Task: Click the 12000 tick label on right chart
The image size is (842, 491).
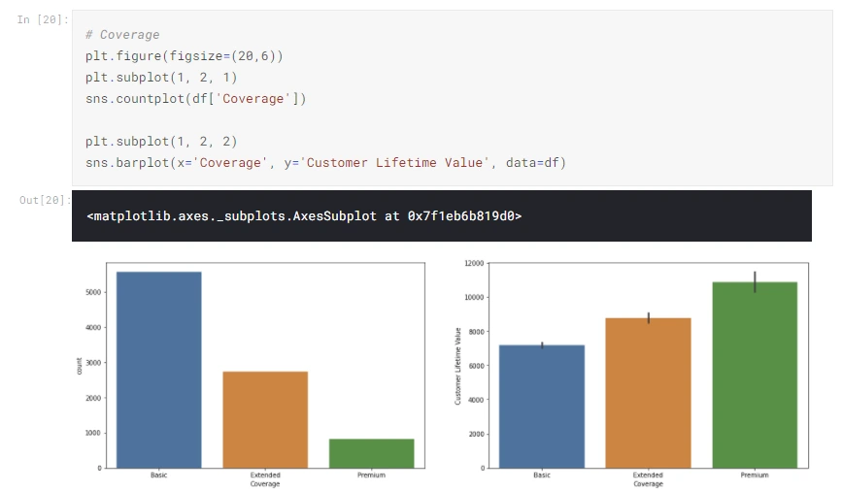Action: coord(474,264)
